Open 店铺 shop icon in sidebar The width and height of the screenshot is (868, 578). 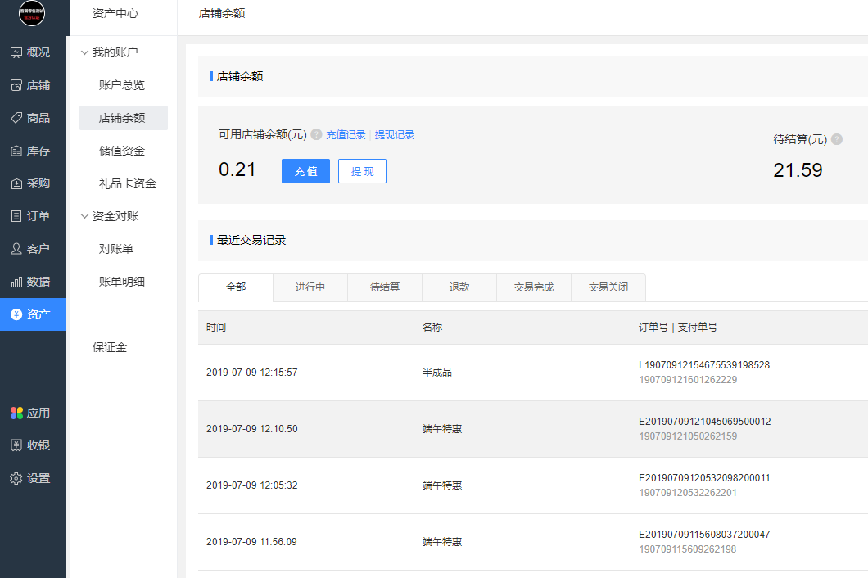tap(16, 85)
